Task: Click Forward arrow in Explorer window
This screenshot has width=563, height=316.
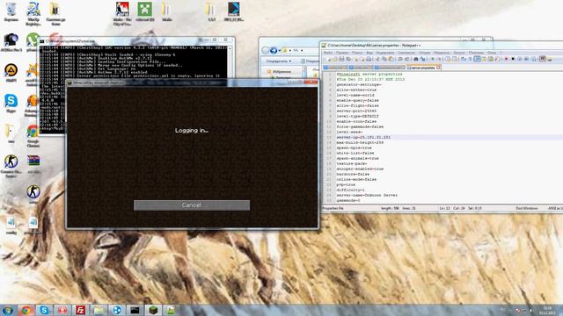Action: (274, 51)
